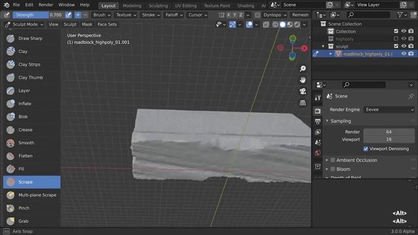Open the Tool properties tab icon
The height and width of the screenshot is (235, 418).
click(x=317, y=98)
